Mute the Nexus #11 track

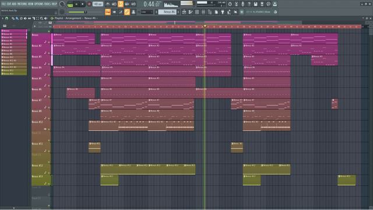point(49,151)
